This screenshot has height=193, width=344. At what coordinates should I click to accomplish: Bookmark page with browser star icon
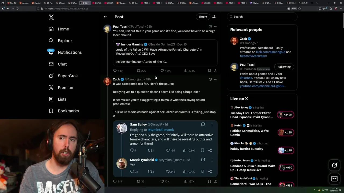(x=299, y=9)
